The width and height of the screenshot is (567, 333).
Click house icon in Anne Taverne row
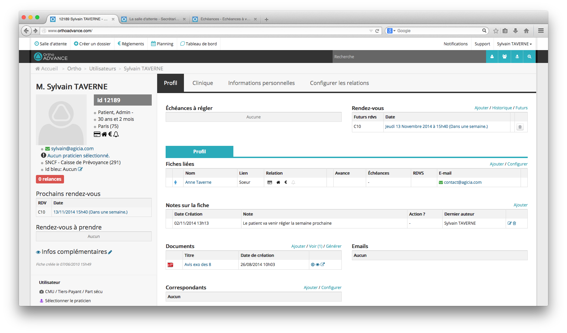pyautogui.click(x=278, y=182)
